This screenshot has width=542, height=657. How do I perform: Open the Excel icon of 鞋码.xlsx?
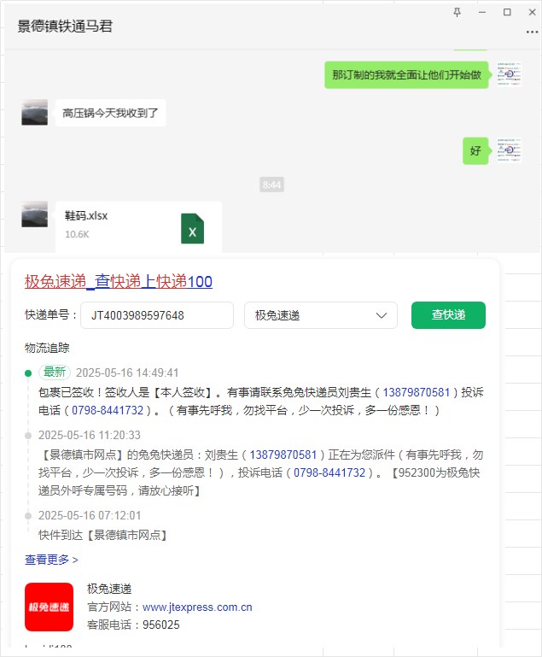pos(192,228)
